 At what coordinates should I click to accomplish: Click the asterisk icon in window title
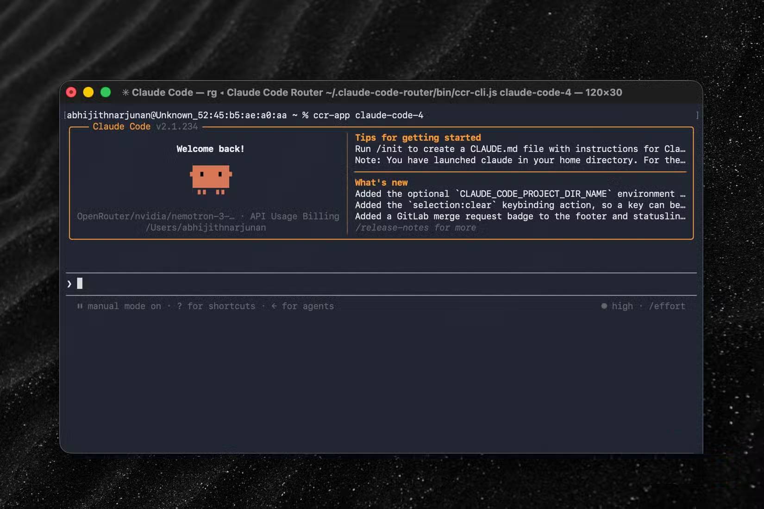pyautogui.click(x=125, y=93)
